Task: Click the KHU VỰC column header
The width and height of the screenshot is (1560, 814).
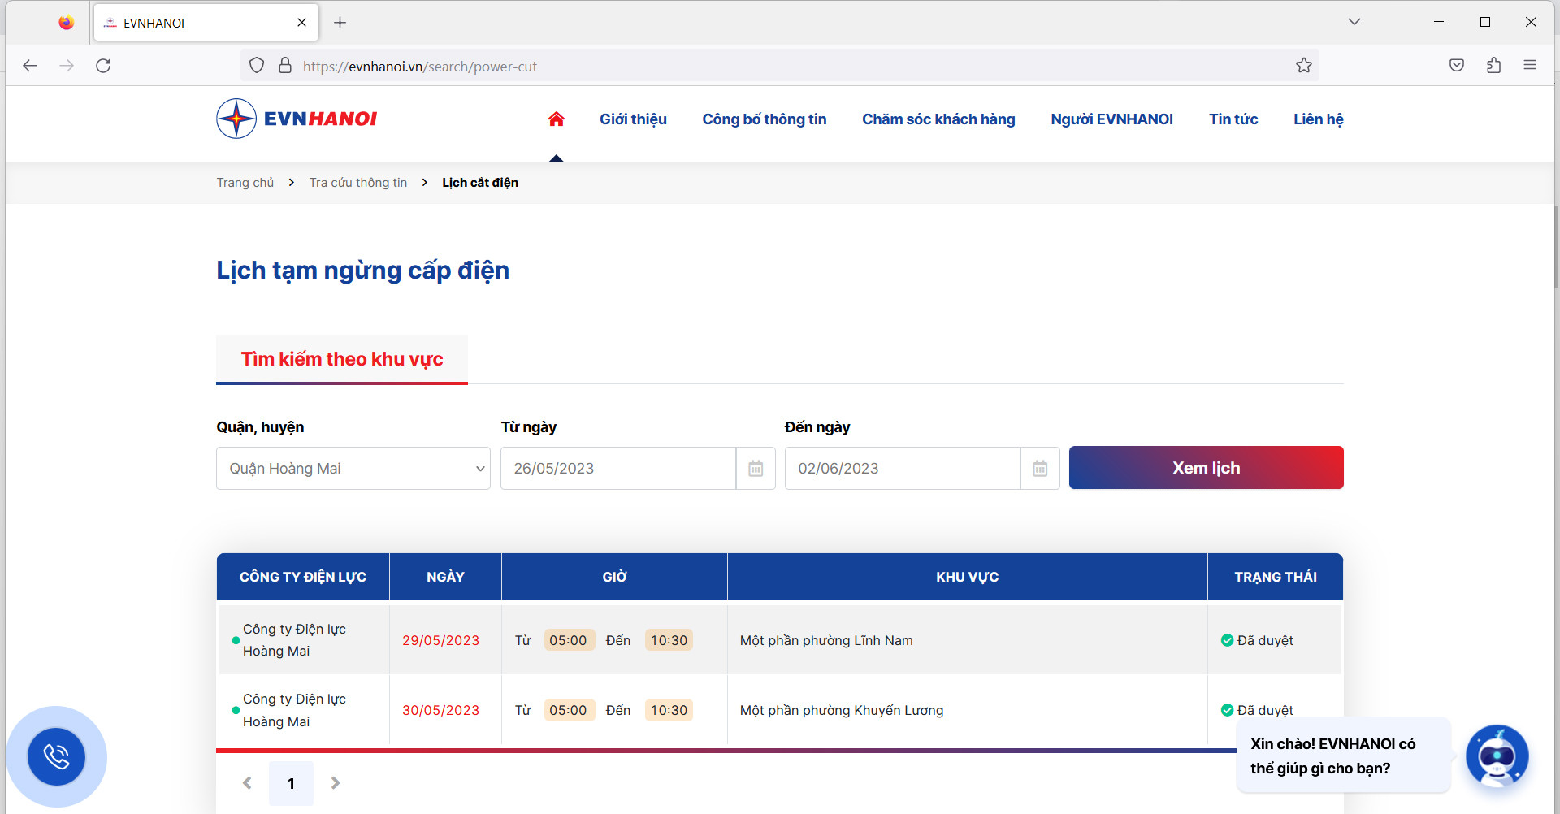Action: pos(967,577)
